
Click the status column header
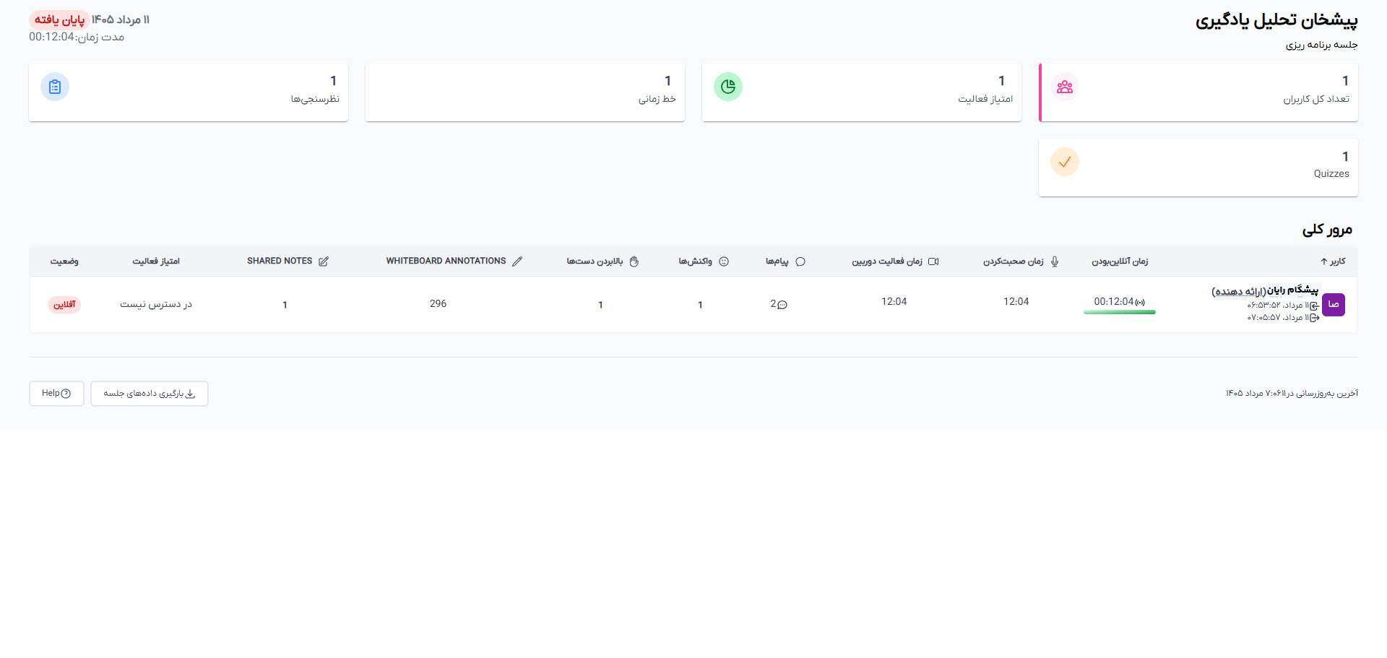[x=64, y=261]
